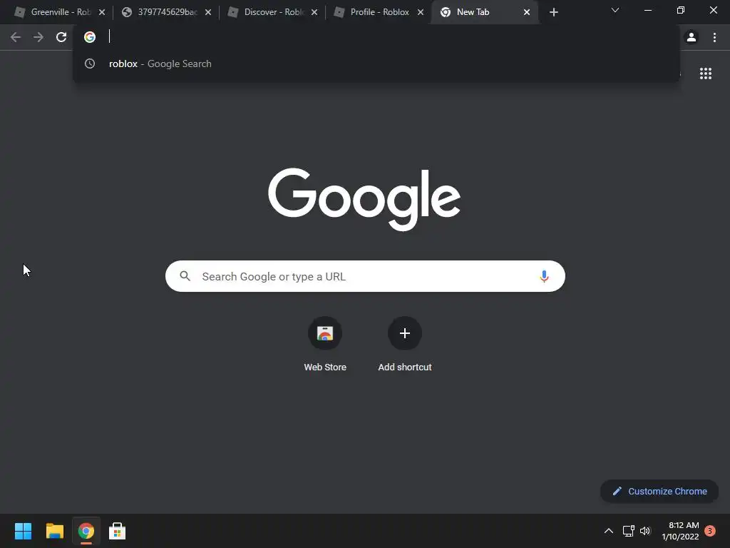Viewport: 730px width, 548px height.
Task: Open Microsoft Store from the taskbar
Action: [x=117, y=531]
